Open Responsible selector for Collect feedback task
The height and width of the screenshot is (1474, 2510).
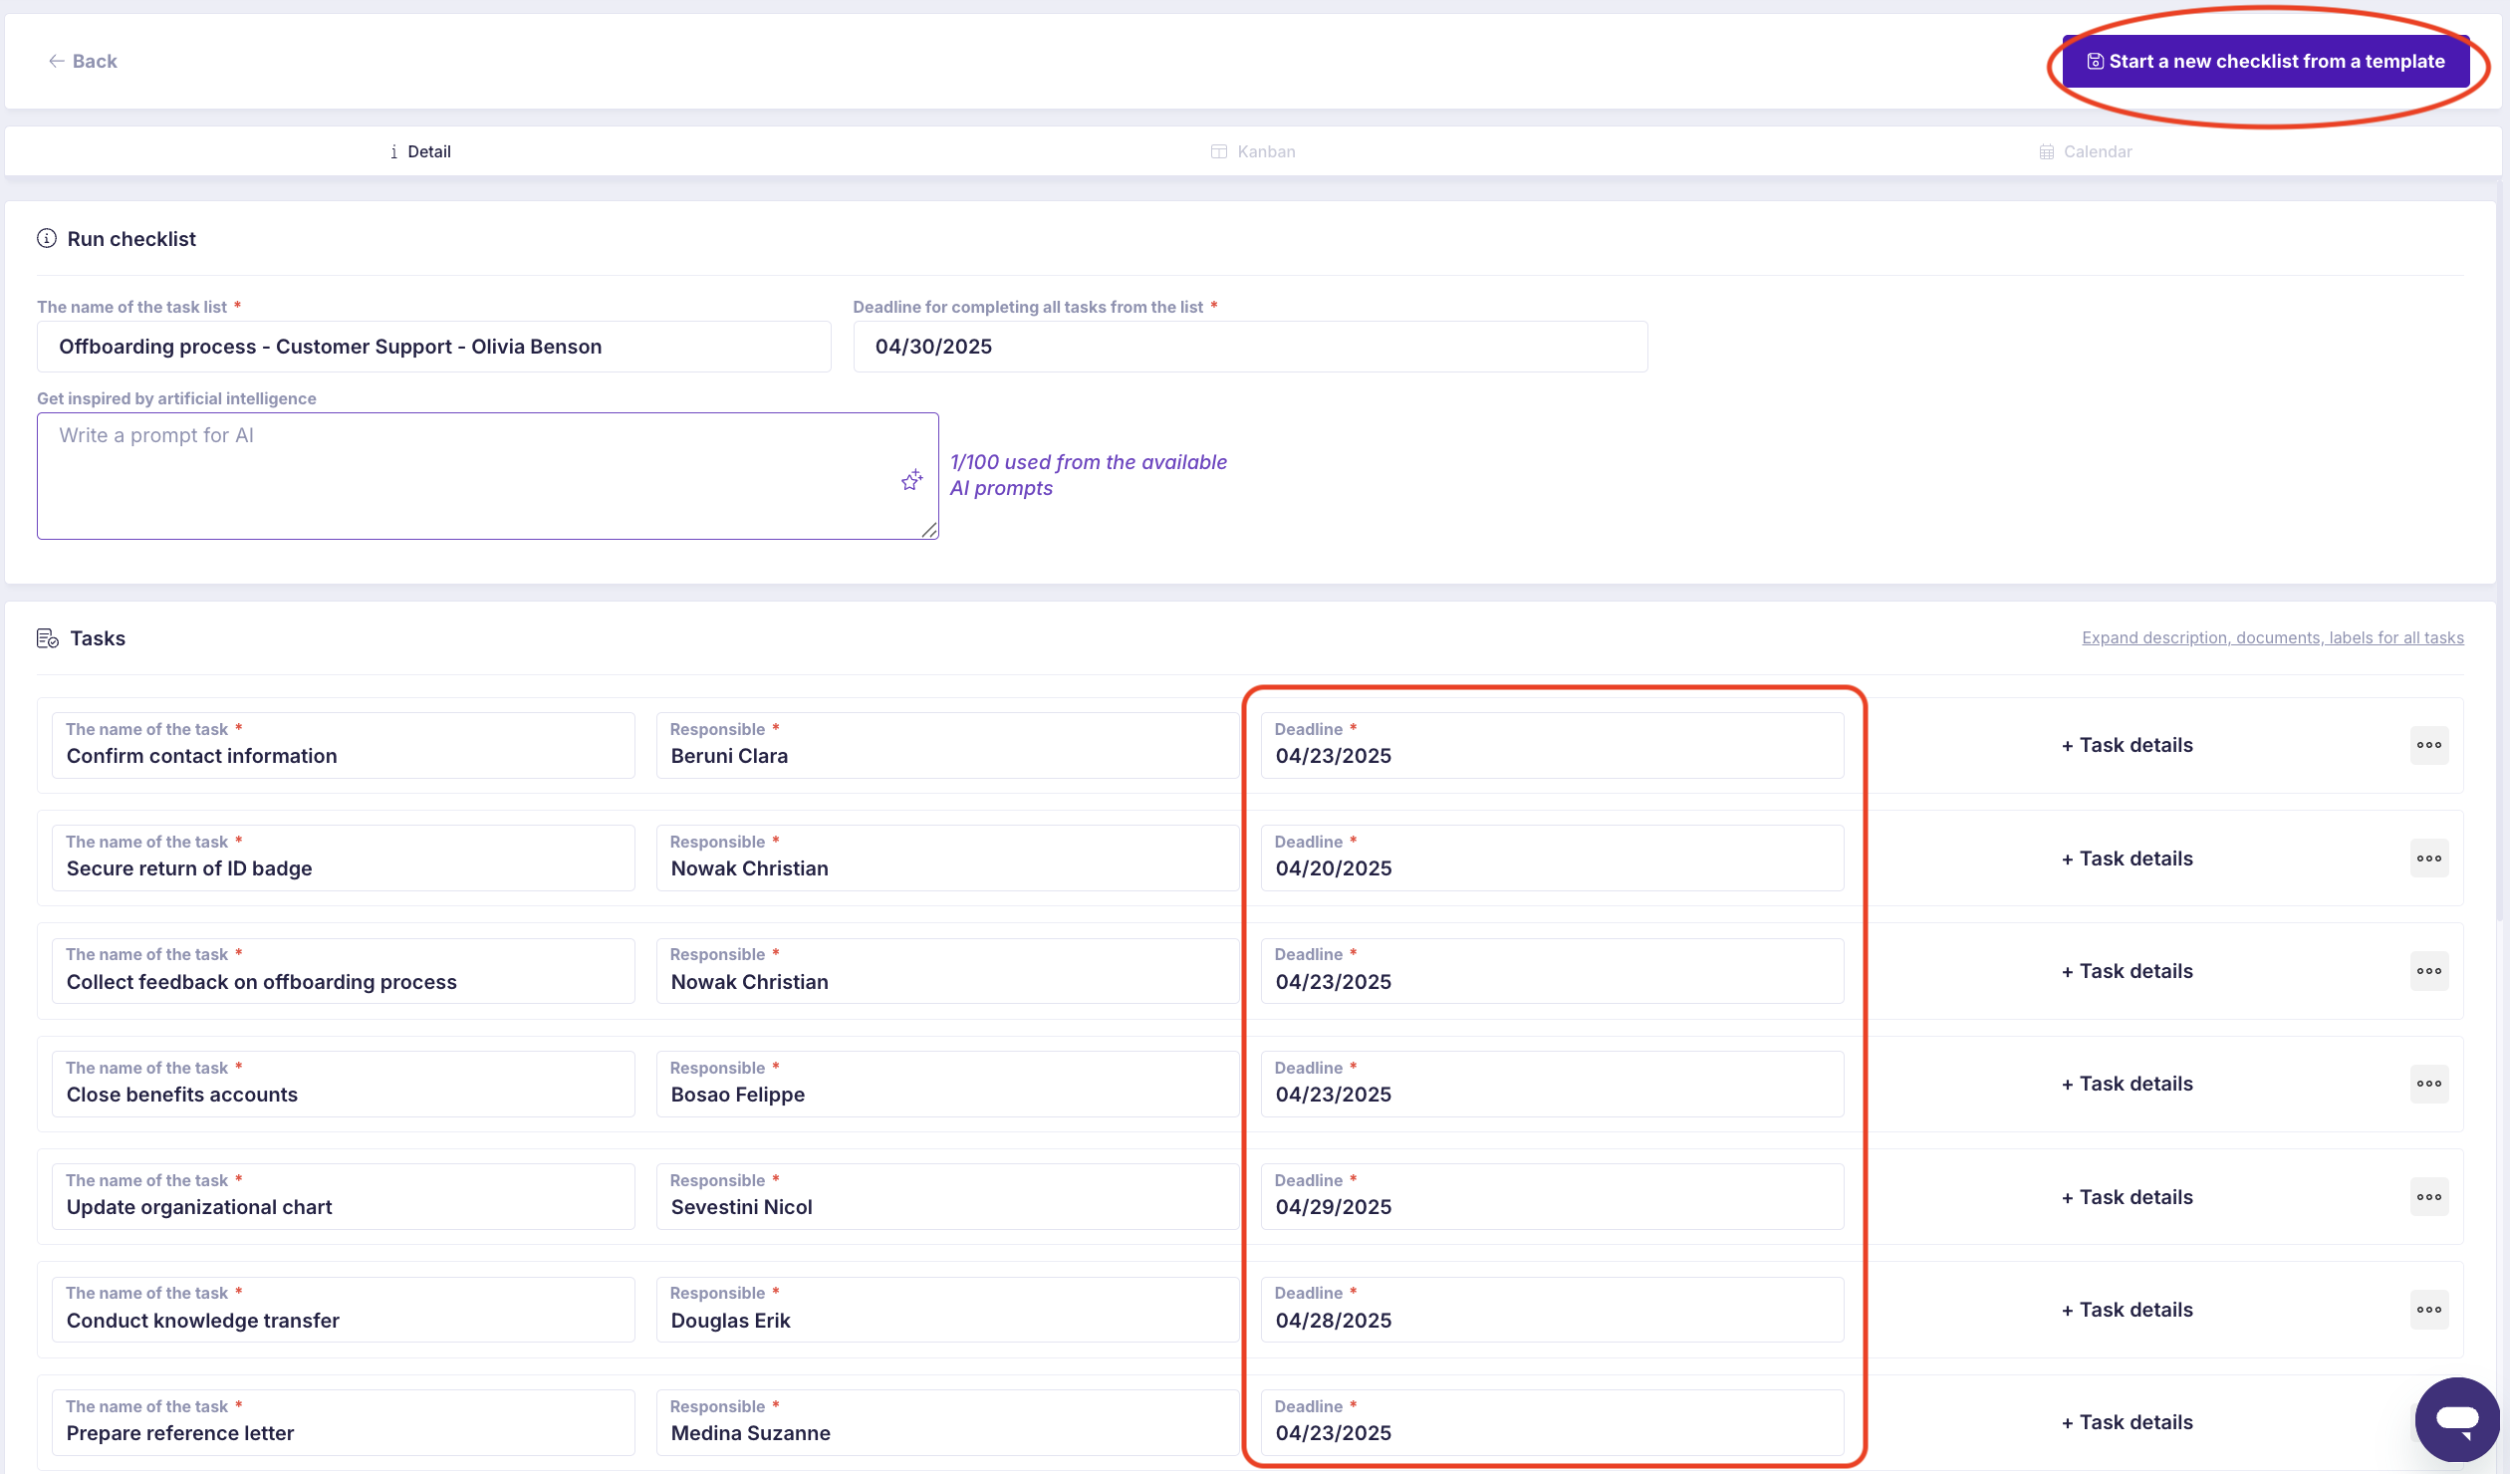947,971
